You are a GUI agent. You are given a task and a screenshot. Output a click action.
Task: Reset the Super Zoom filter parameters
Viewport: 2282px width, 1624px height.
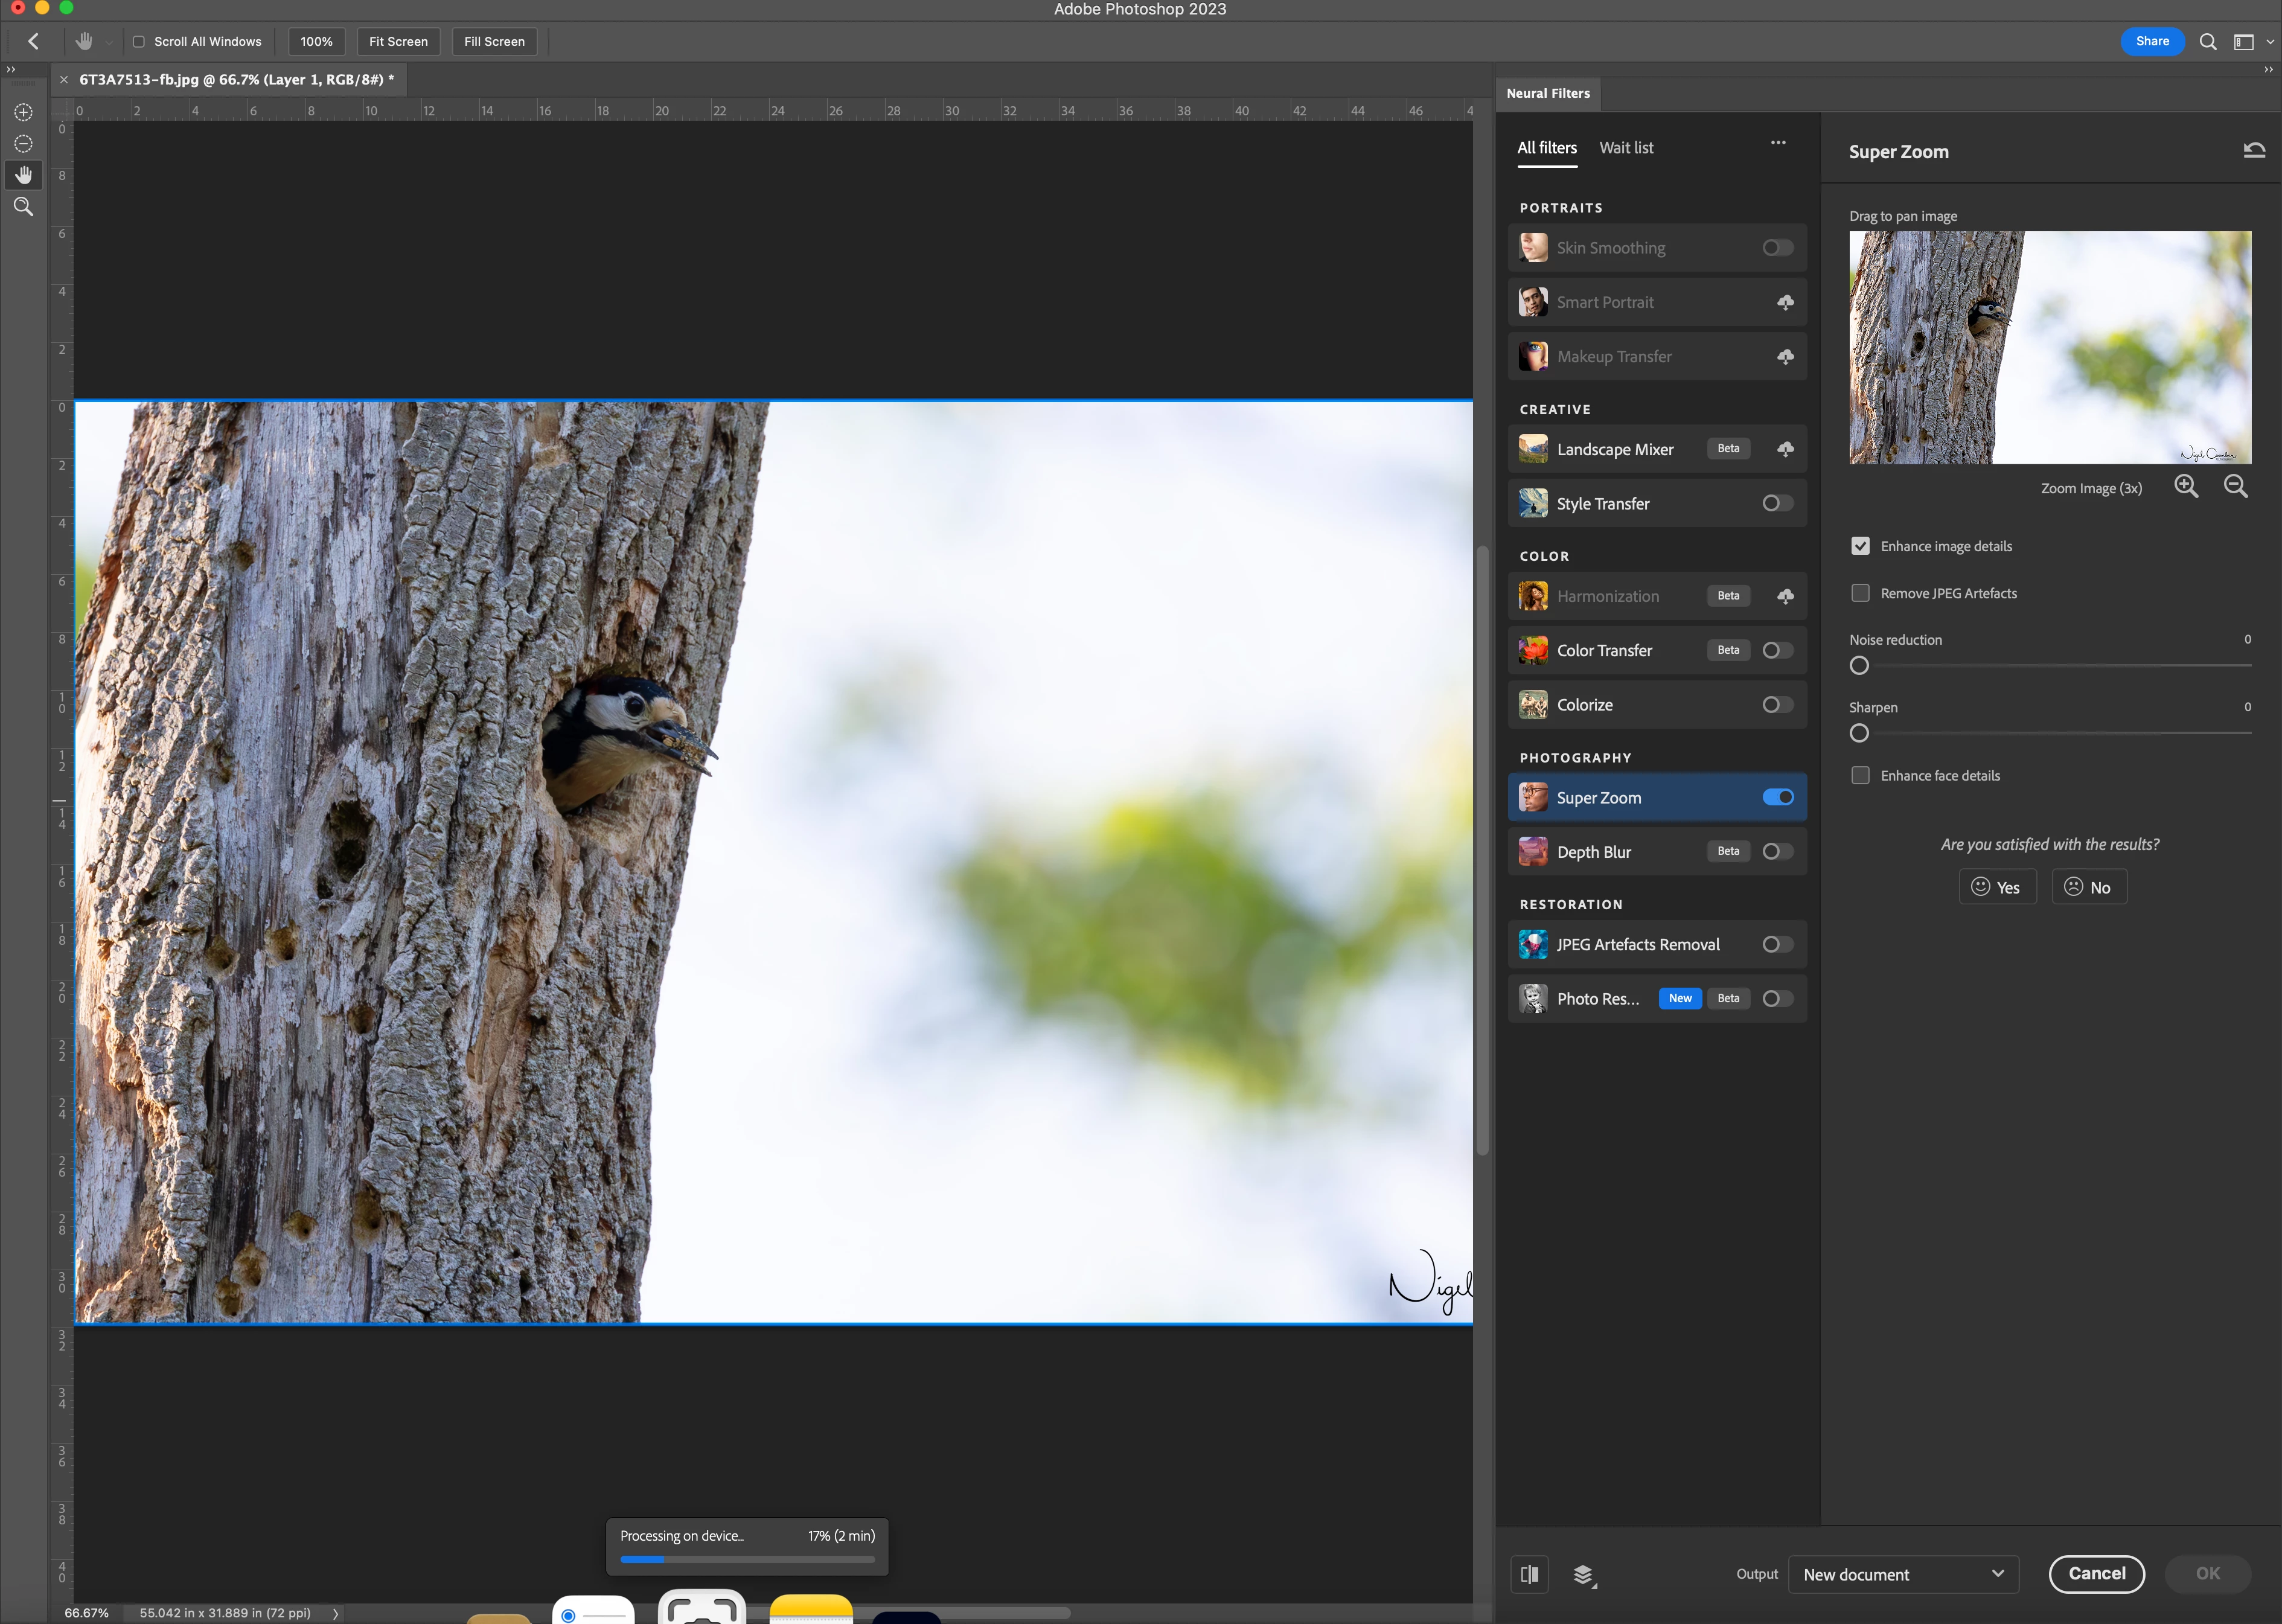(2253, 151)
